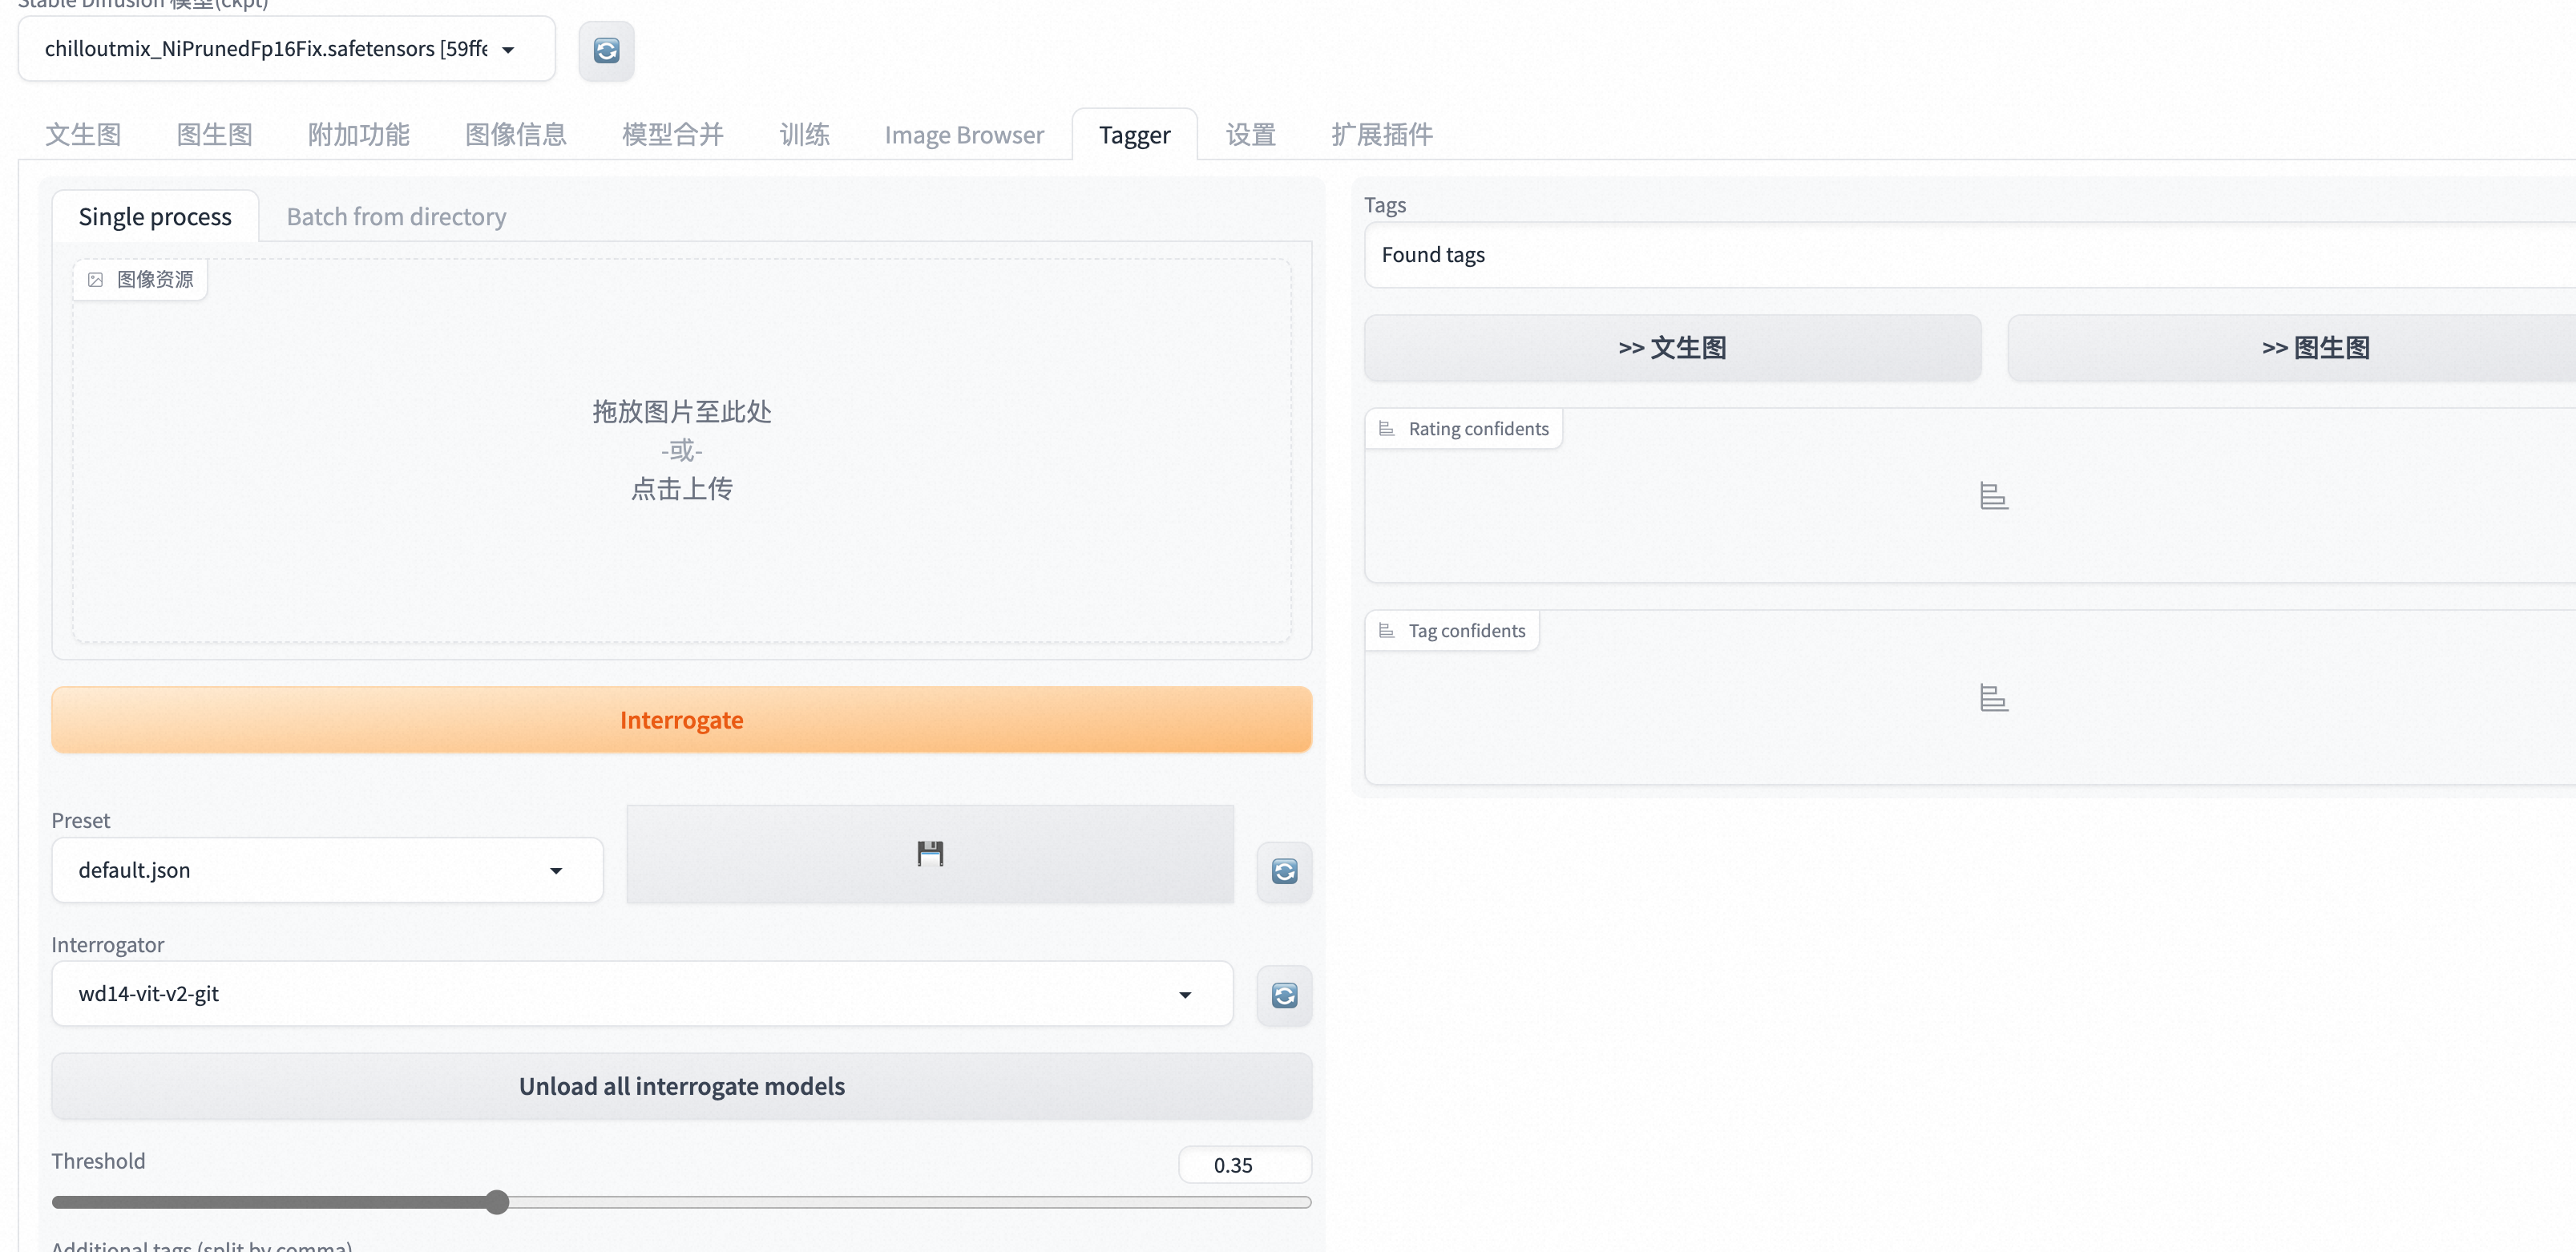Viewport: 2576px width, 1252px height.
Task: Refresh the Stable Diffusion checkpoint list
Action: 606,50
